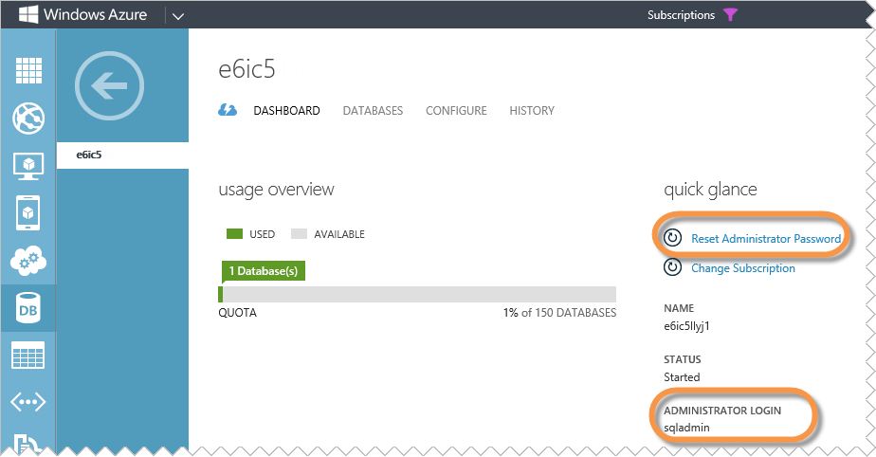
Task: Click the back arrow circle button
Action: point(110,86)
